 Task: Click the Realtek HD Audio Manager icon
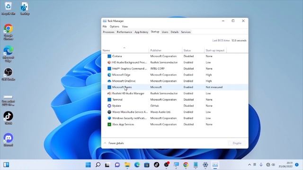(x=109, y=93)
